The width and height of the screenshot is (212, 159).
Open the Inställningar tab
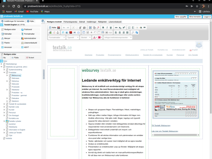92,22
